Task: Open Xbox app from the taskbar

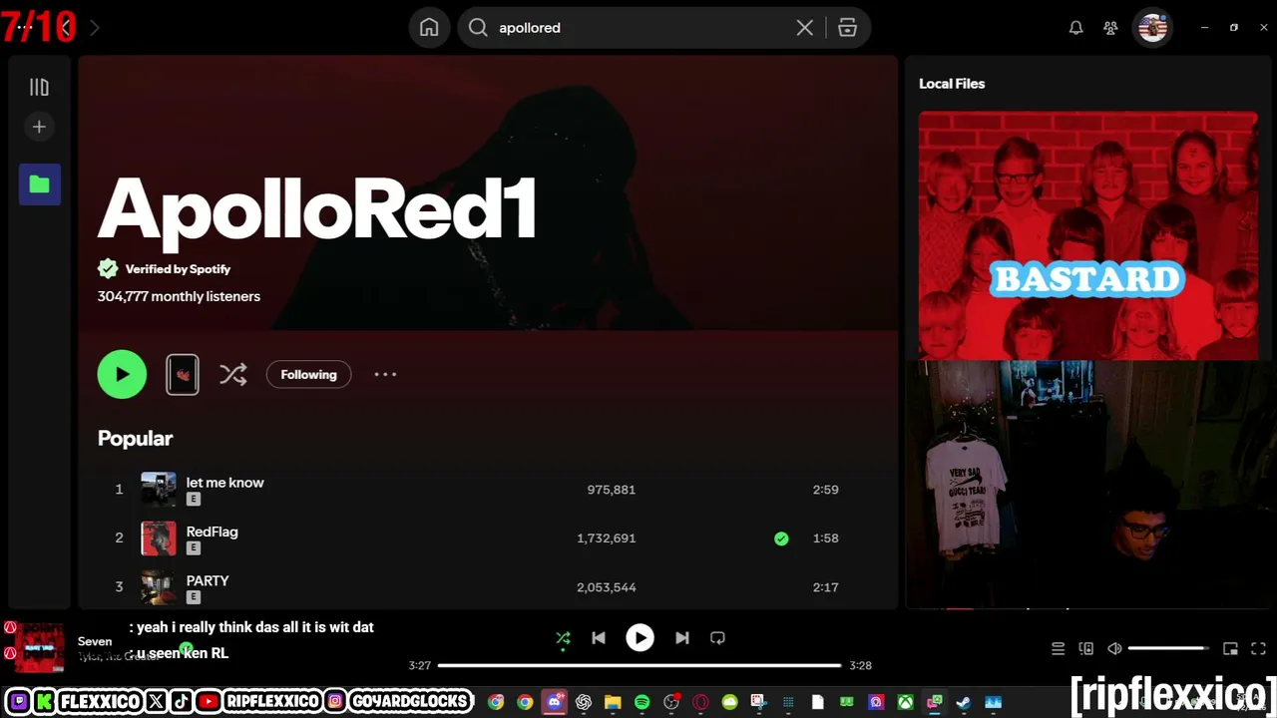Action: coord(905,702)
